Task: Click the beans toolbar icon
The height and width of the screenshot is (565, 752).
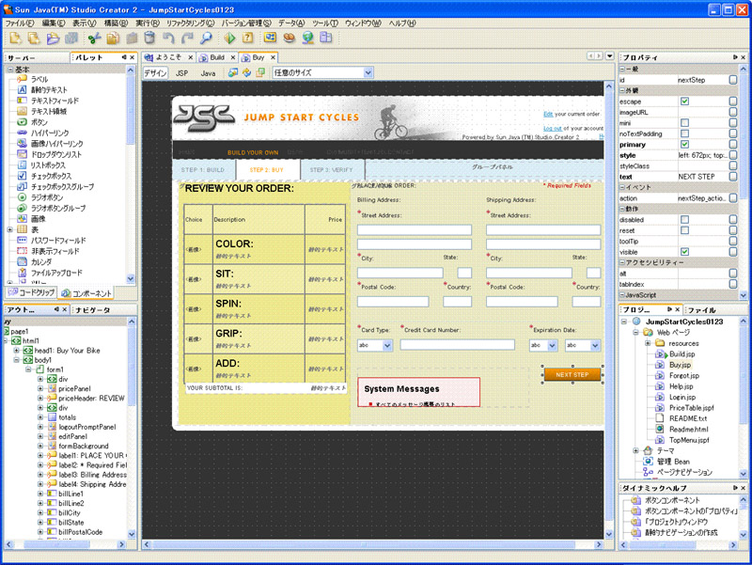Action: tap(289, 39)
